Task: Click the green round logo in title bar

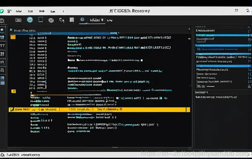Action: click(x=2, y=11)
